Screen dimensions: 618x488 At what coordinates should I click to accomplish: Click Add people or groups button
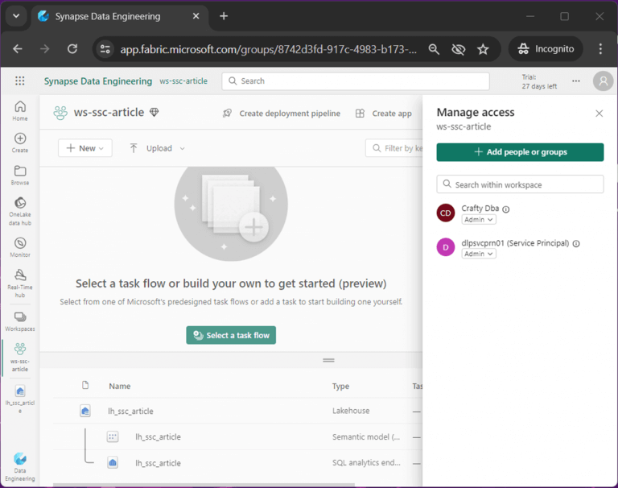click(520, 152)
